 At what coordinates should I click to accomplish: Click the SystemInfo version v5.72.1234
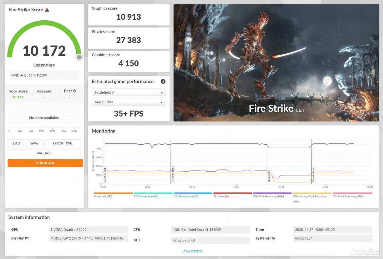333,238
